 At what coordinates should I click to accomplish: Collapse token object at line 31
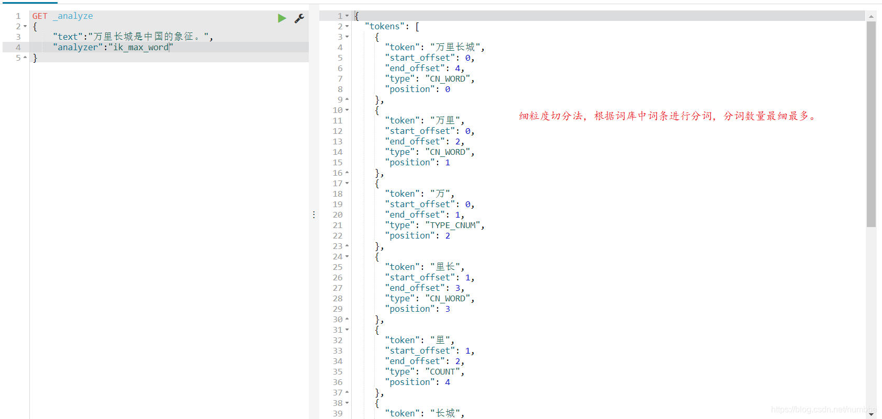pos(347,330)
